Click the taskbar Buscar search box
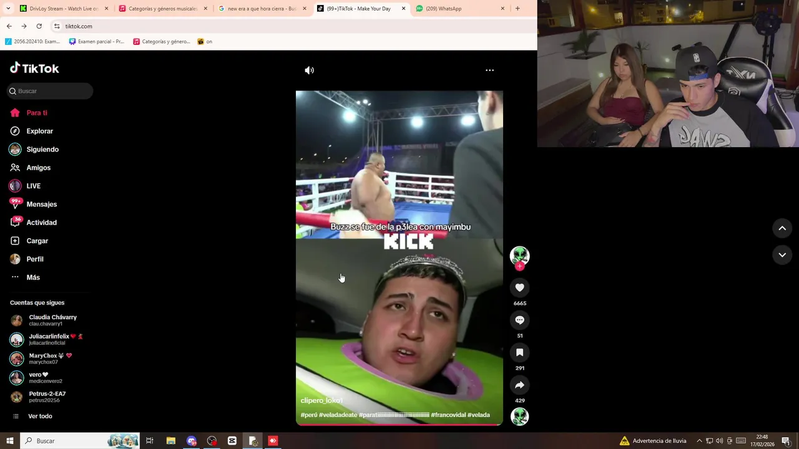 tap(80, 441)
